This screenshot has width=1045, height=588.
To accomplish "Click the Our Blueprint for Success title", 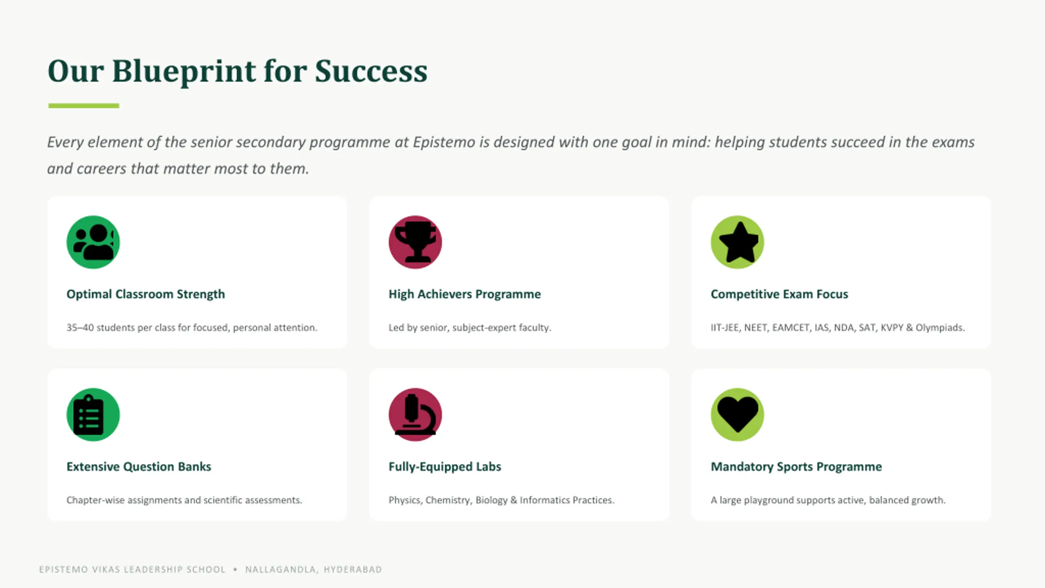I will (x=238, y=71).
